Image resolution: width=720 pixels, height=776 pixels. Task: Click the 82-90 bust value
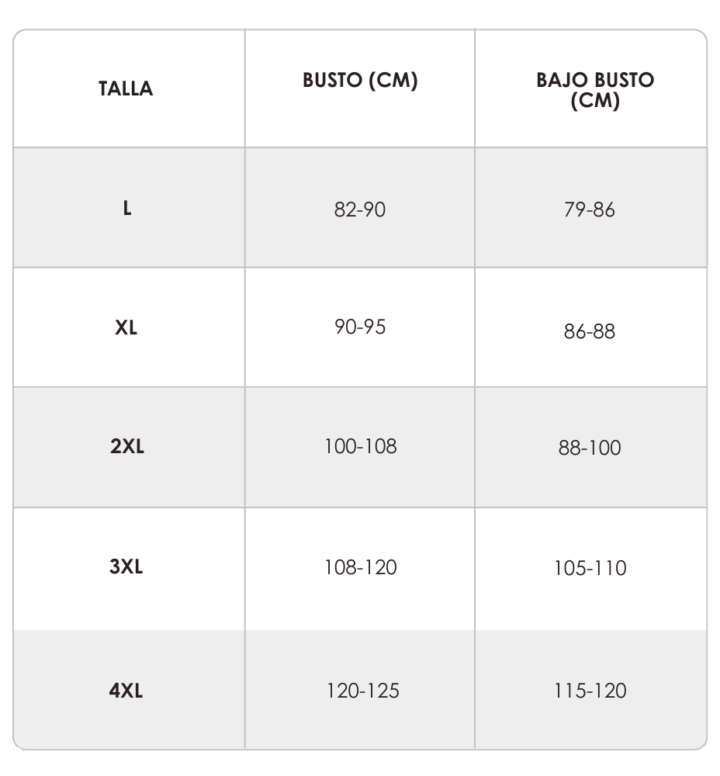coord(360,210)
